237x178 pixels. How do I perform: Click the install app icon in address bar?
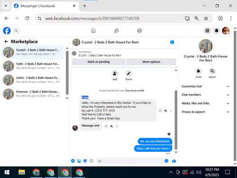[187, 19]
